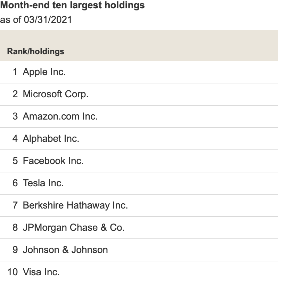Select the Apple Inc. holding row
Screen dimensions: 287x285
(x=139, y=72)
